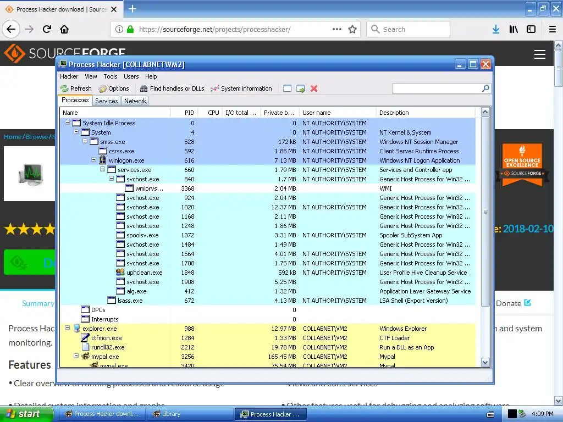This screenshot has height=422, width=563.
Task: Open the SourceForge site hamburger menu
Action: click(x=540, y=54)
